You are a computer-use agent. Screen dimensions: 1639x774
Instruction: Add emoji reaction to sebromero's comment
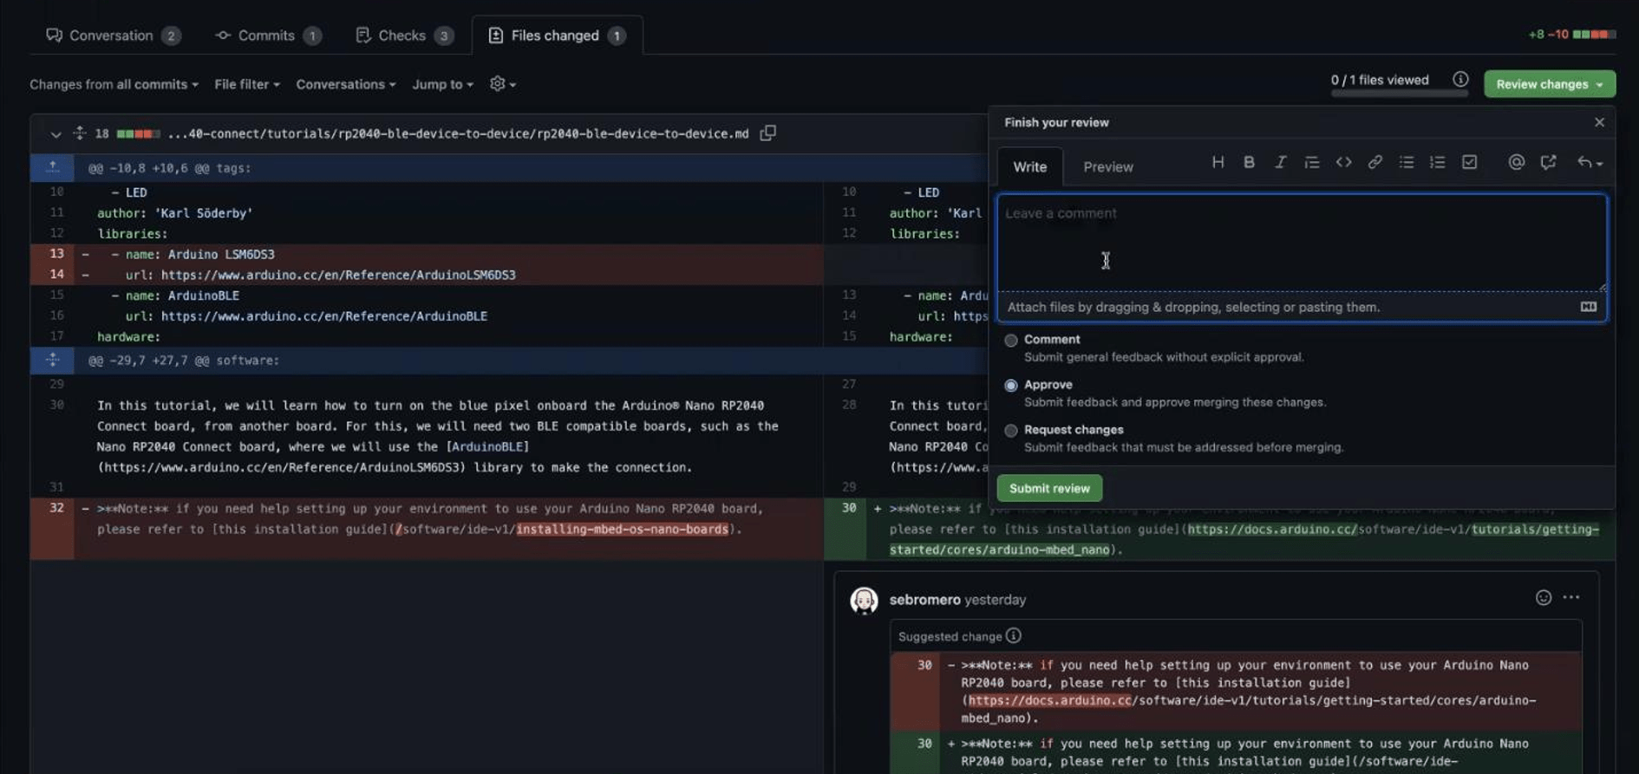click(1543, 597)
